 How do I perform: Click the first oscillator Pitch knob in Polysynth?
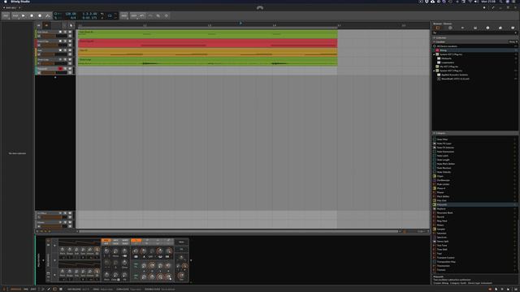pyautogui.click(x=63, y=250)
